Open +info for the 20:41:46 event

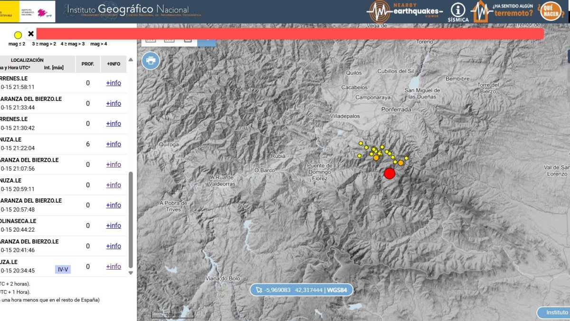click(x=114, y=246)
